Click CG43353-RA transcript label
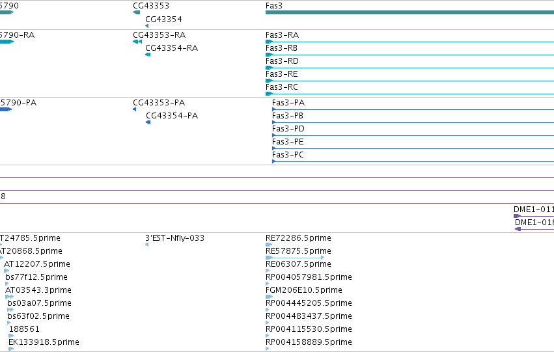 coord(159,35)
